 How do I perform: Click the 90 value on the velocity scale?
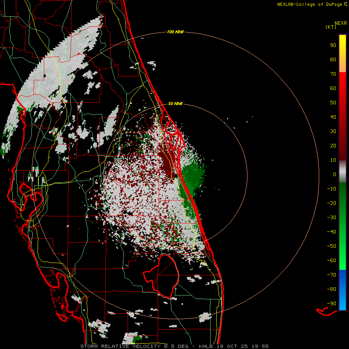pyautogui.click(x=333, y=45)
